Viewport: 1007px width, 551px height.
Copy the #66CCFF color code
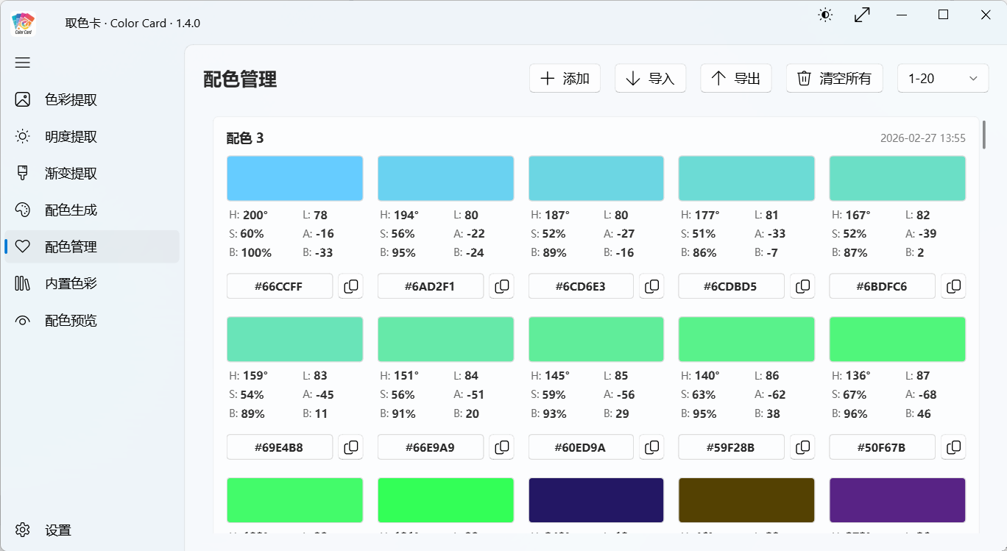350,286
